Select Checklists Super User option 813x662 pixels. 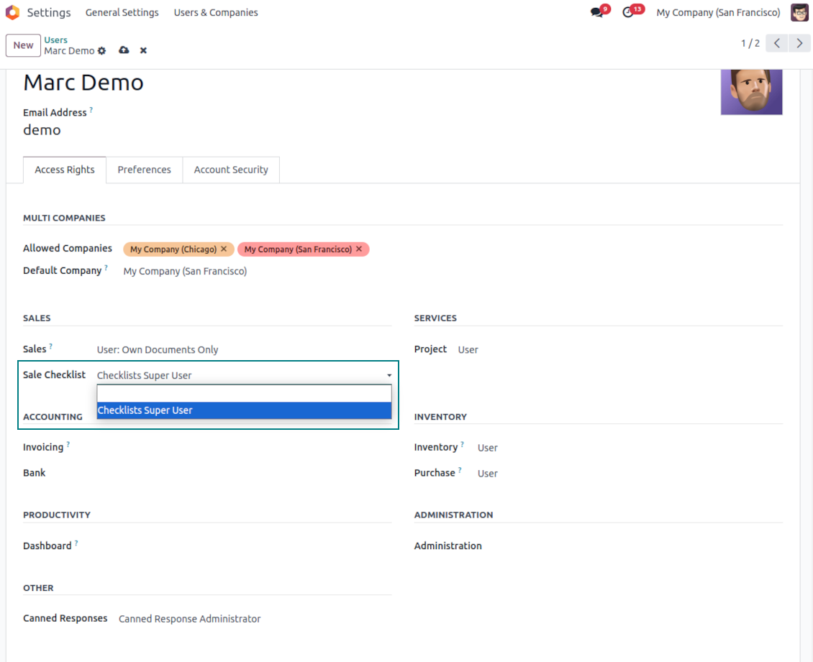click(x=244, y=410)
